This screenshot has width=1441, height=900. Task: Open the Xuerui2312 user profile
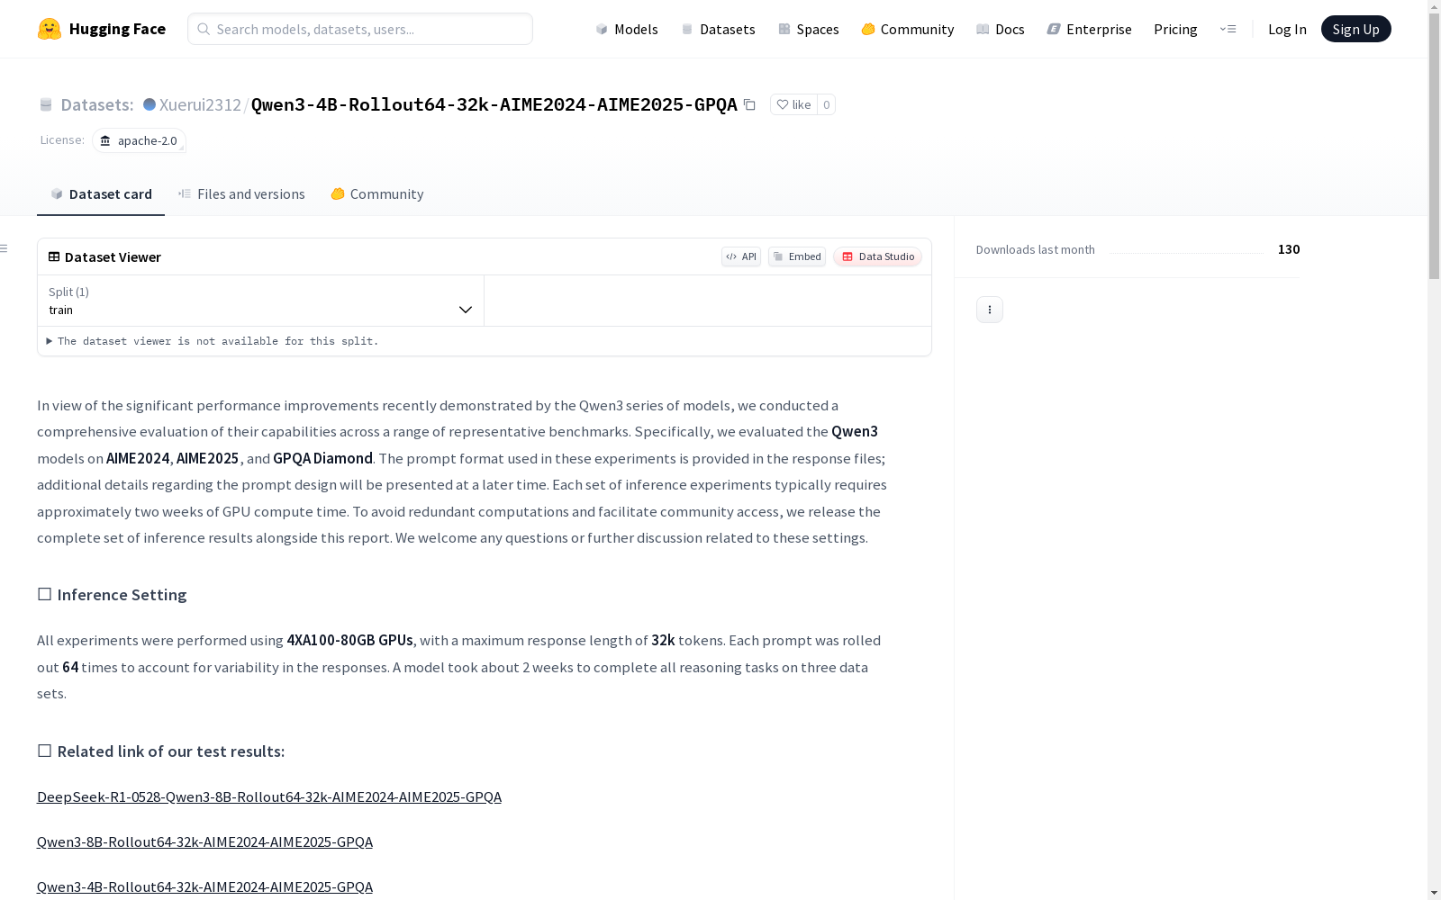[200, 104]
